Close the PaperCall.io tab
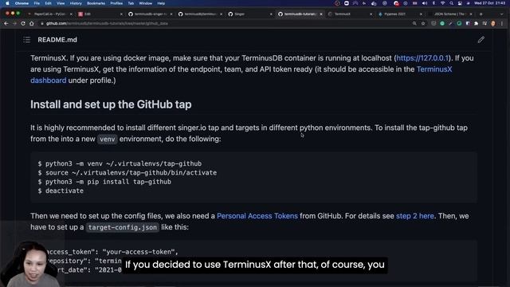The image size is (510, 287). [x=71, y=14]
